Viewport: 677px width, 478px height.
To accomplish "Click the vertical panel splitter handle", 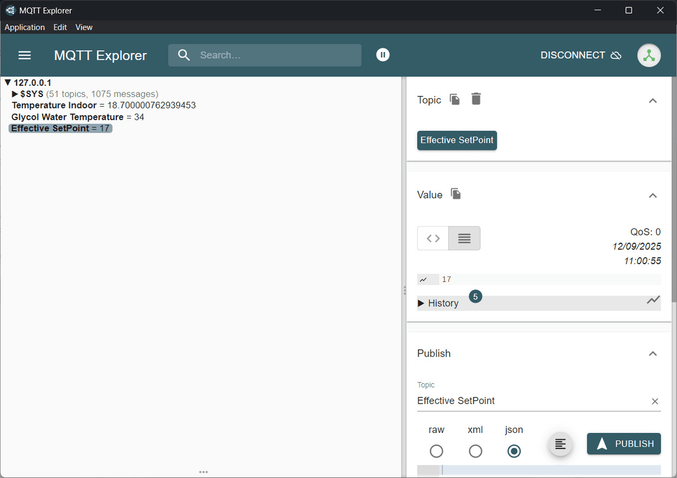I will coord(404,290).
